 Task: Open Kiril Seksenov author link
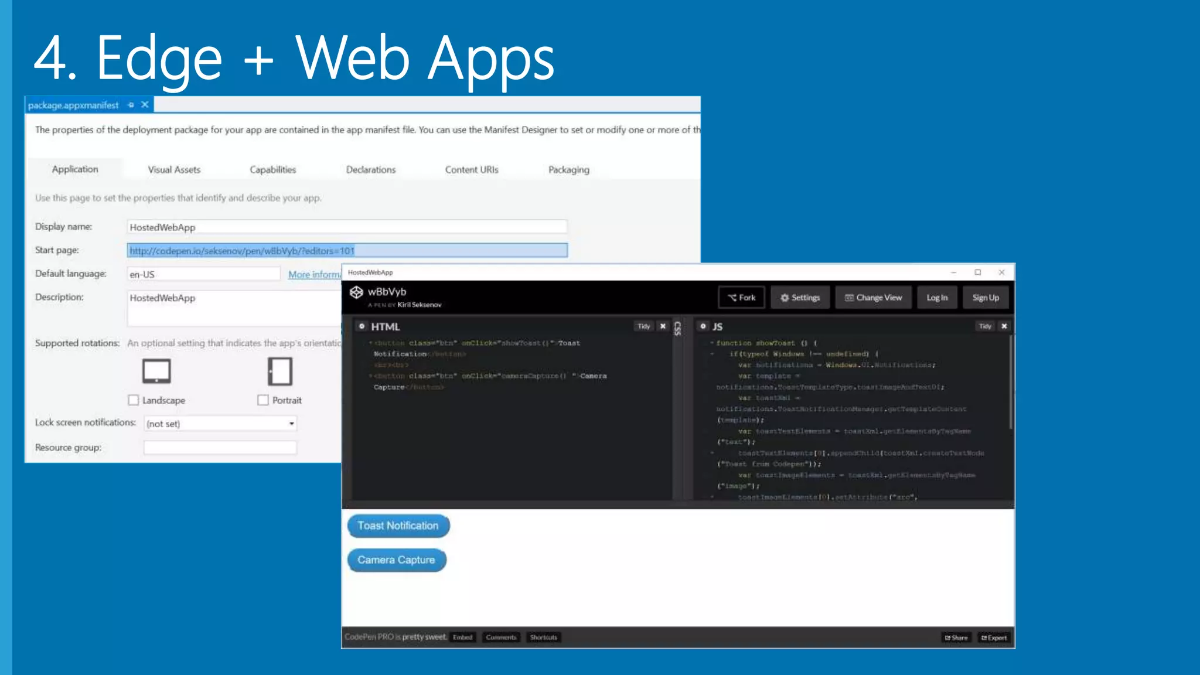(x=420, y=305)
